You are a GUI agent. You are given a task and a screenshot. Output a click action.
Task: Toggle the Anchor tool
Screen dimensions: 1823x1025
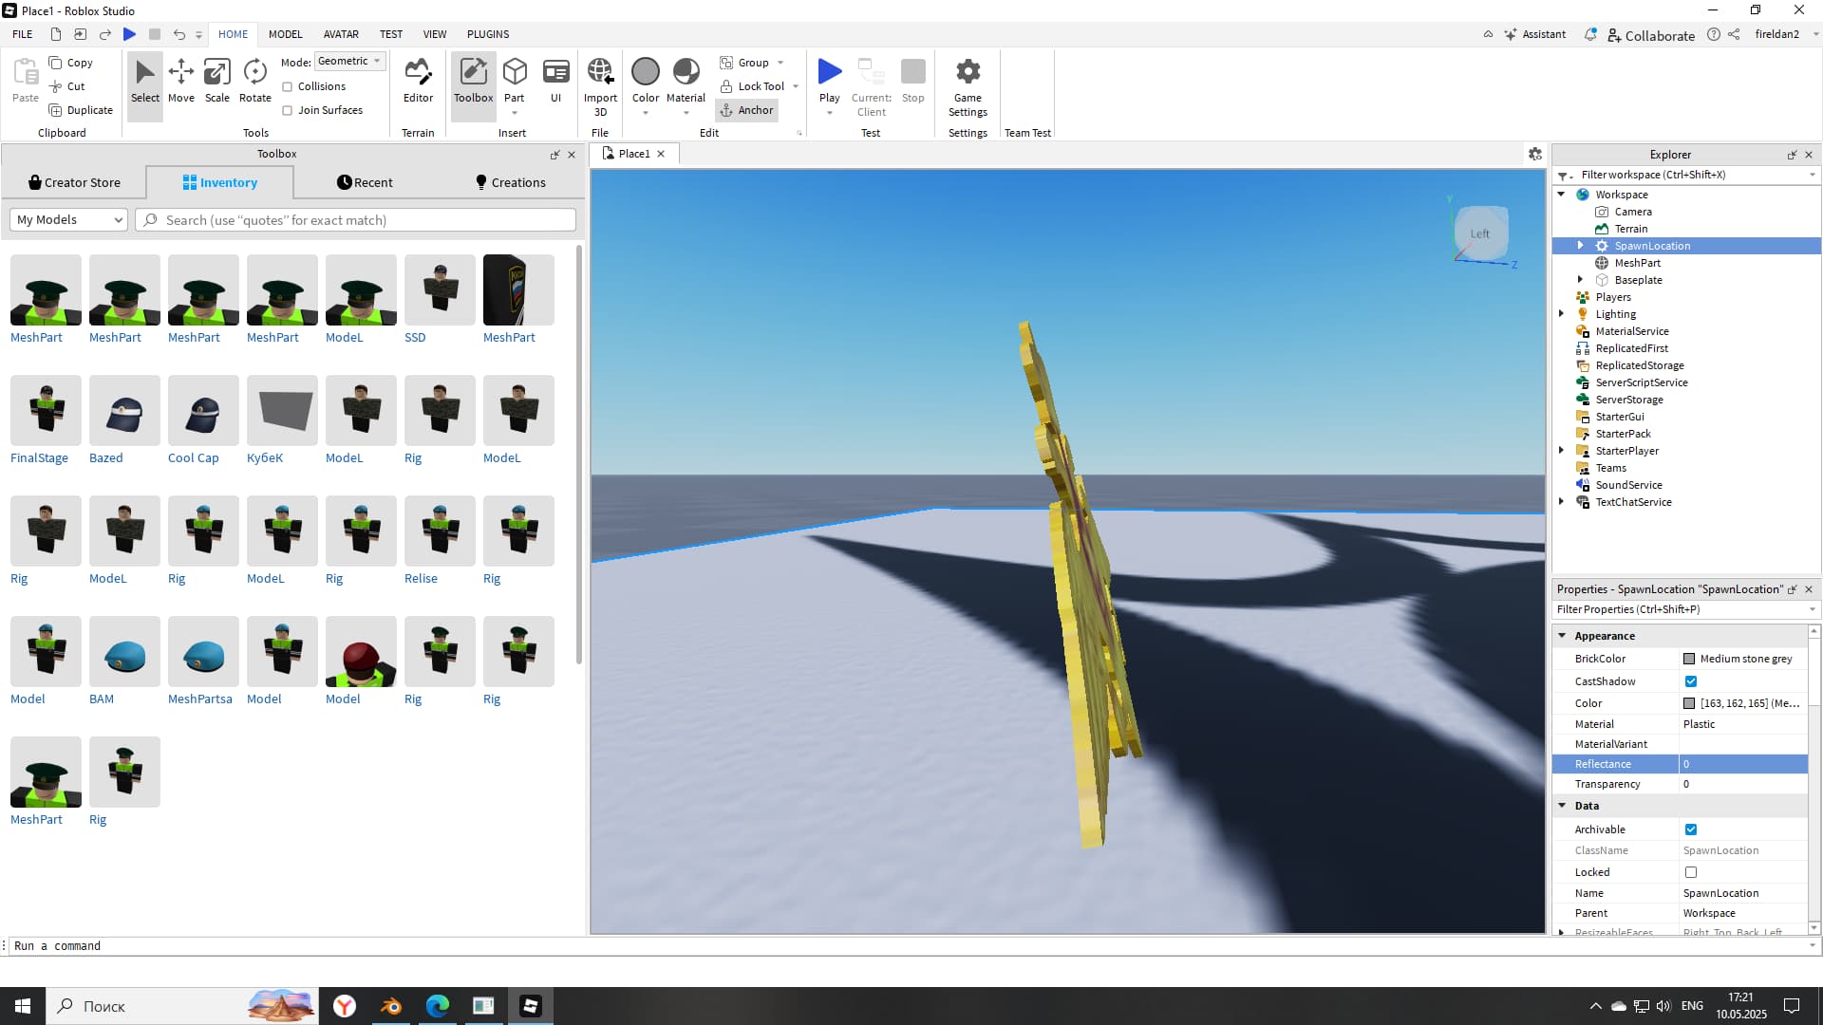pos(746,110)
